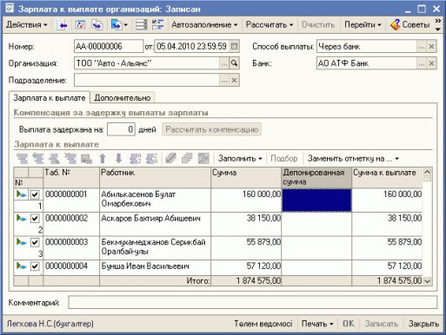Uncheck Бекмухамеджанов Серикбай row checkbox
Image resolution: width=446 pixels, height=335 pixels.
[x=35, y=242]
